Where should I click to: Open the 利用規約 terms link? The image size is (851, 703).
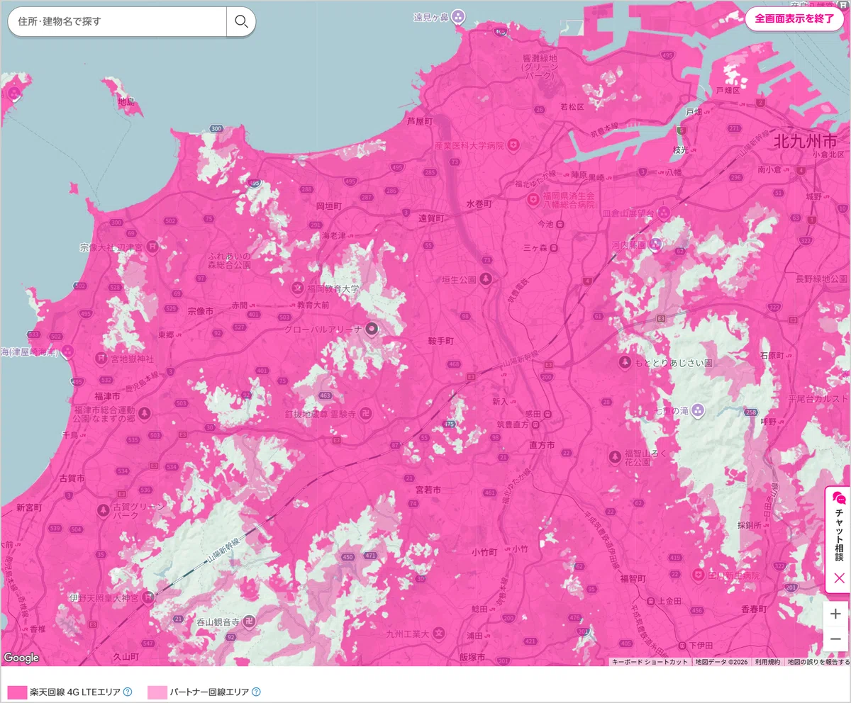pos(767,661)
